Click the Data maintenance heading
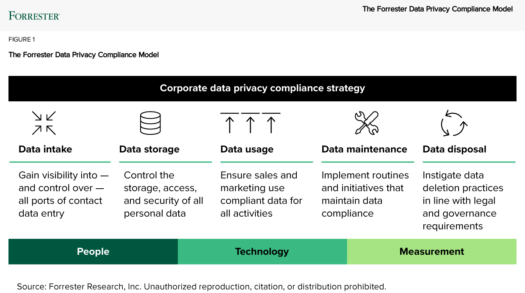The width and height of the screenshot is (525, 293). point(364,149)
